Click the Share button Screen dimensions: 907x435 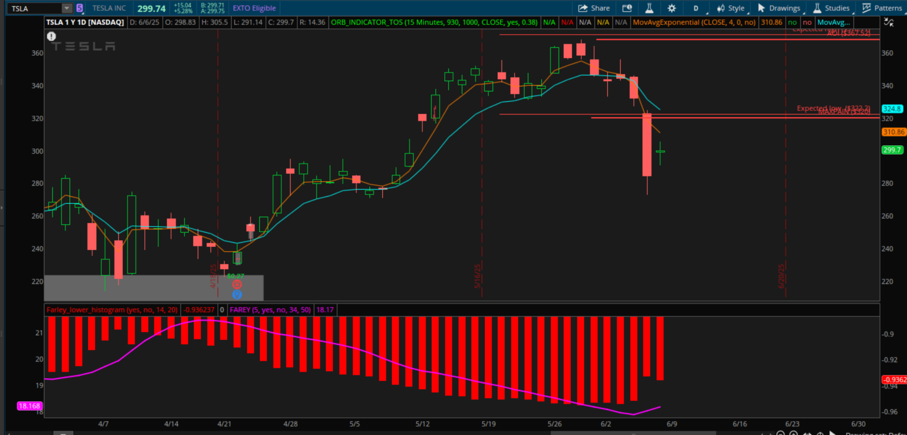594,8
